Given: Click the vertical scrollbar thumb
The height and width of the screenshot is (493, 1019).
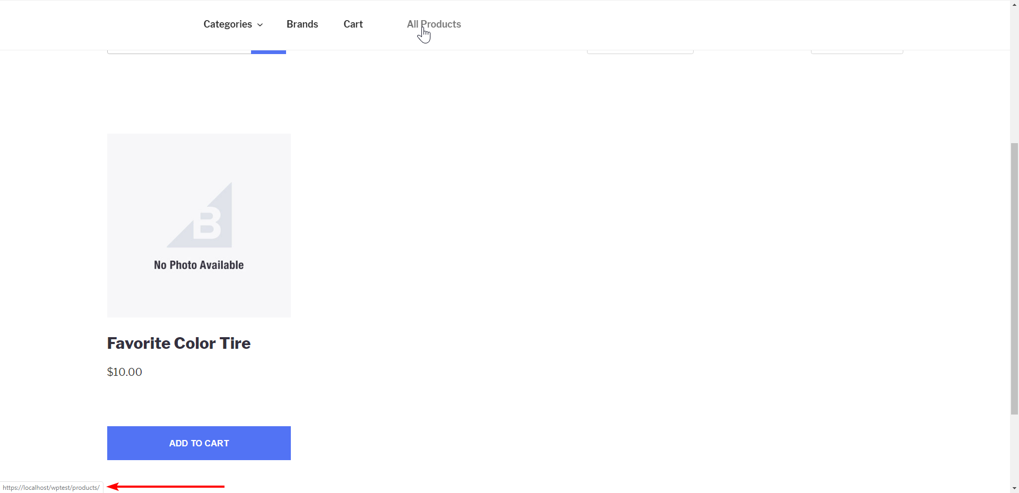Looking at the screenshot, I should pyautogui.click(x=1014, y=278).
